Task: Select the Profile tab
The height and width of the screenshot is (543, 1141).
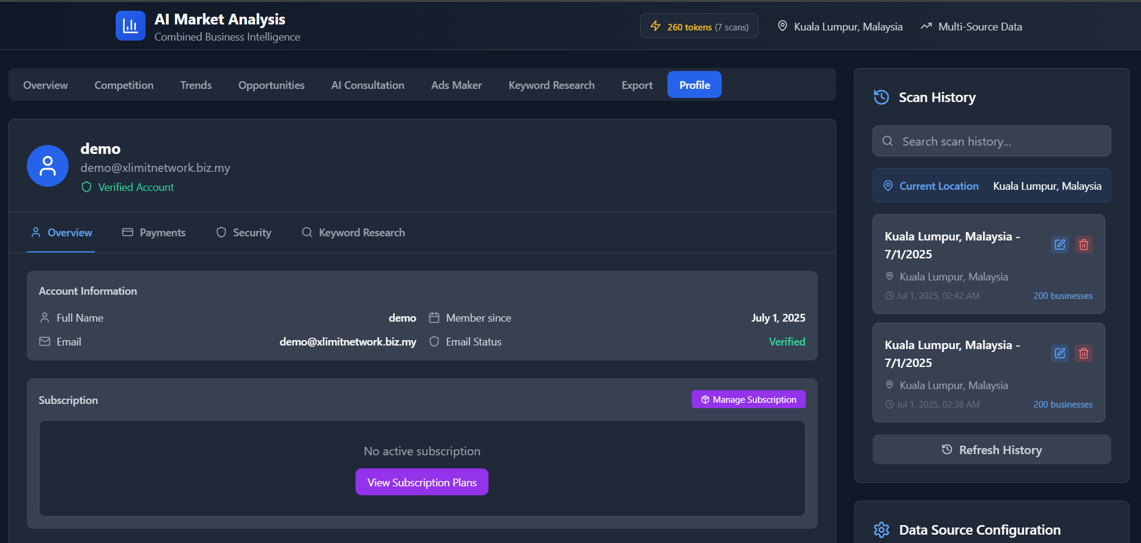Action: pyautogui.click(x=694, y=85)
